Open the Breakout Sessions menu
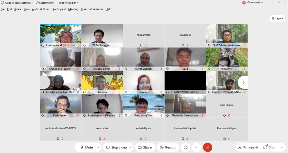Screen dimensions: 288x153 [x=92, y=9]
